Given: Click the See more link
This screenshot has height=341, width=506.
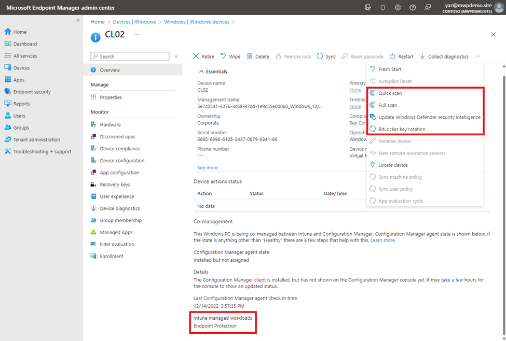Looking at the screenshot, I should [x=208, y=167].
